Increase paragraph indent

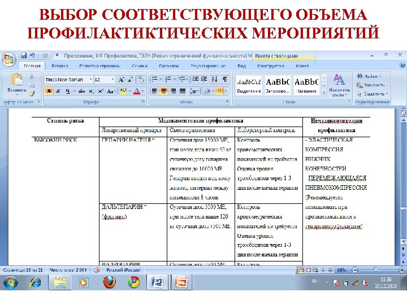pyautogui.click(x=204, y=79)
